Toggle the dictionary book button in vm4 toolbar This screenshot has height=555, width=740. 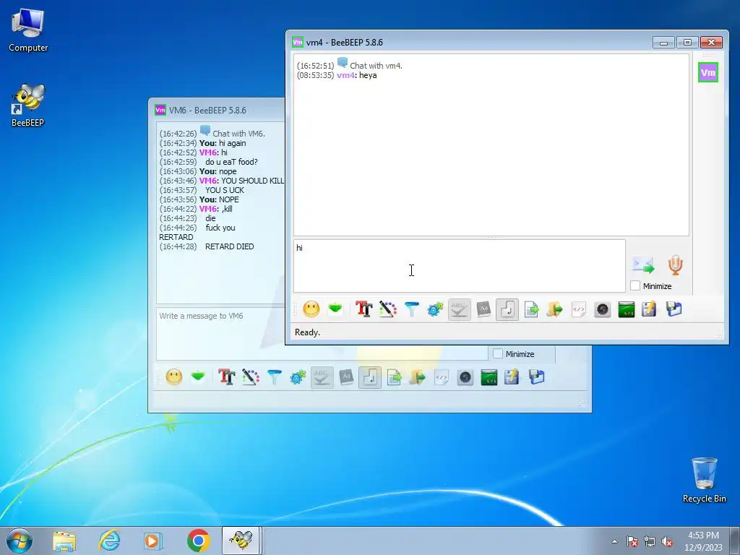pos(483,309)
